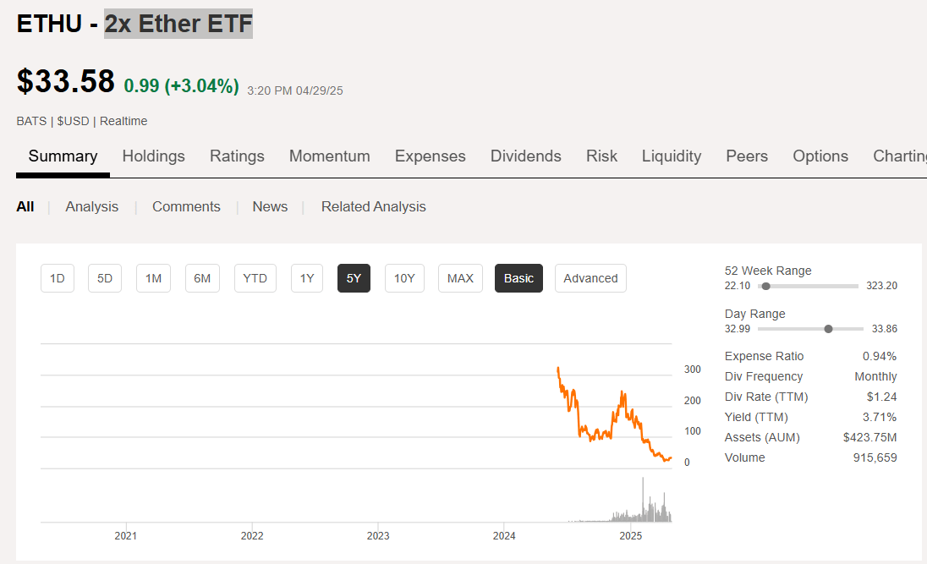The width and height of the screenshot is (927, 564).
Task: Display YTD chart performance
Action: [x=255, y=278]
